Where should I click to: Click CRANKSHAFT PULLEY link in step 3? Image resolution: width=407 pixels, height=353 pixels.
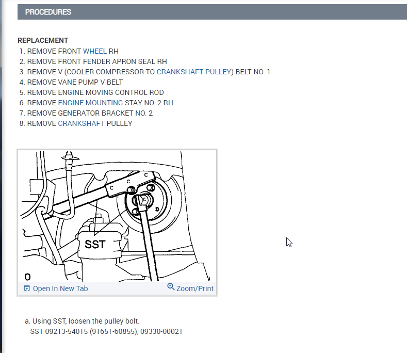point(194,72)
